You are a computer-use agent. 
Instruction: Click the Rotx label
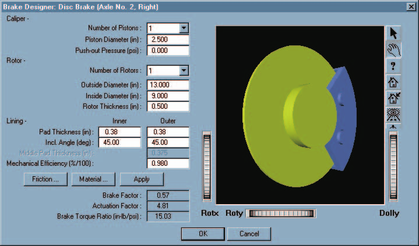210,213
